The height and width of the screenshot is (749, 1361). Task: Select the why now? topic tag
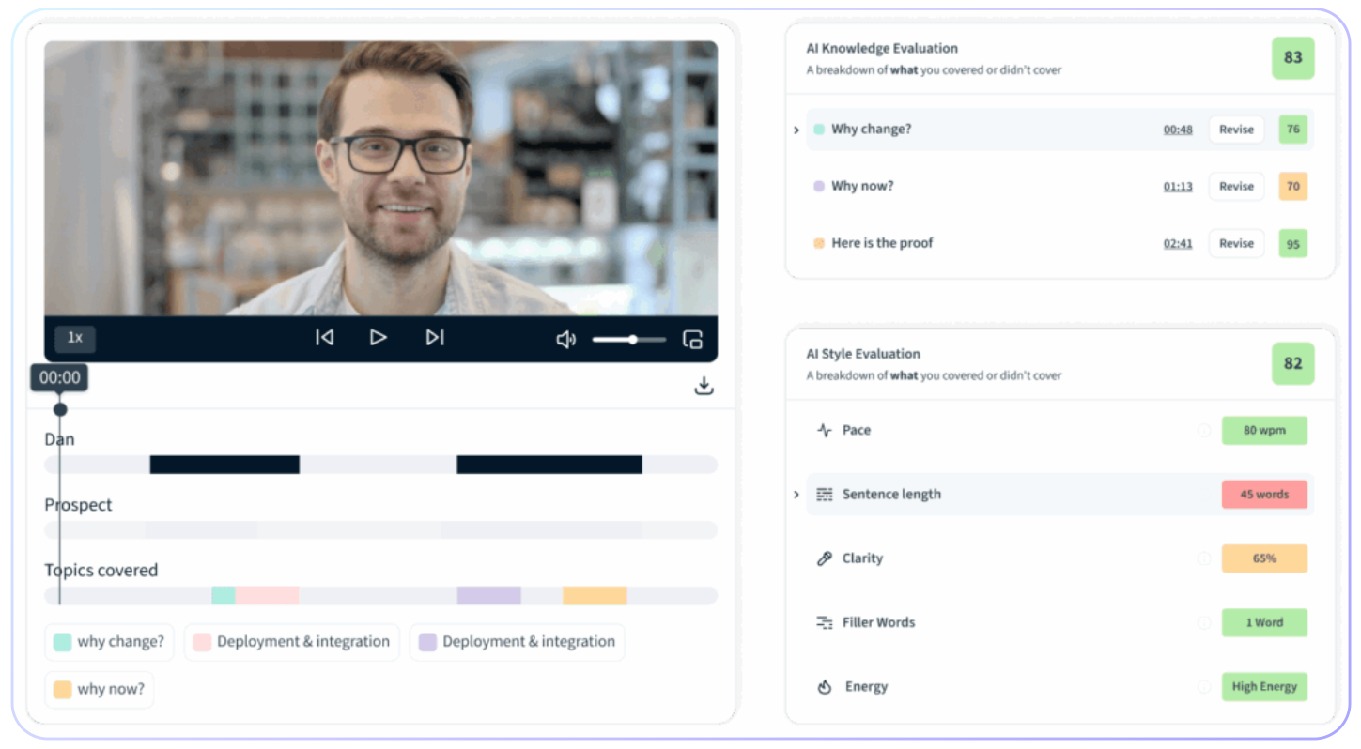pos(100,690)
